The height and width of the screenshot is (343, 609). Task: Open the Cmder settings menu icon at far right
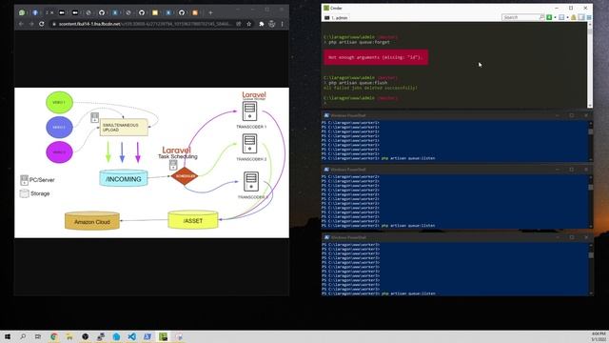click(589, 17)
